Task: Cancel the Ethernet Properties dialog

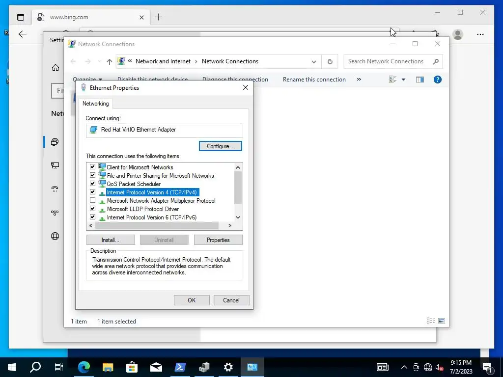Action: (x=231, y=300)
